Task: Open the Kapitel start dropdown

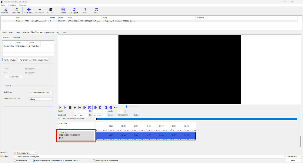Action: 81,111
